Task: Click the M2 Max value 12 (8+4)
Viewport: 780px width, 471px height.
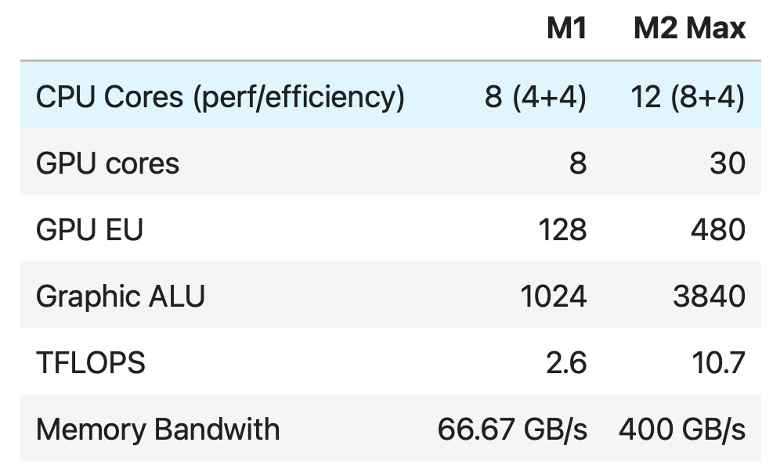Action: point(688,97)
